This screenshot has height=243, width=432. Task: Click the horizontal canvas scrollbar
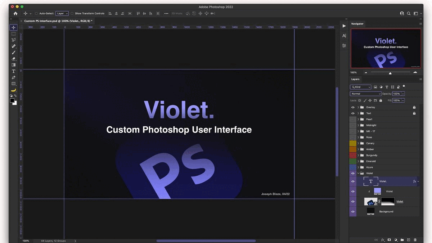click(x=206, y=241)
